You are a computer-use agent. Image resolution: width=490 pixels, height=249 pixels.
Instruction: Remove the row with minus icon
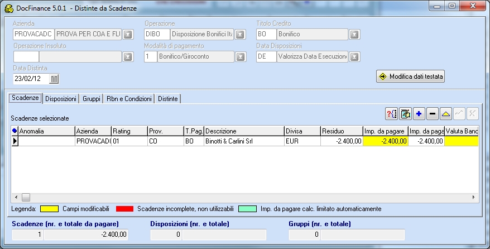pos(433,114)
